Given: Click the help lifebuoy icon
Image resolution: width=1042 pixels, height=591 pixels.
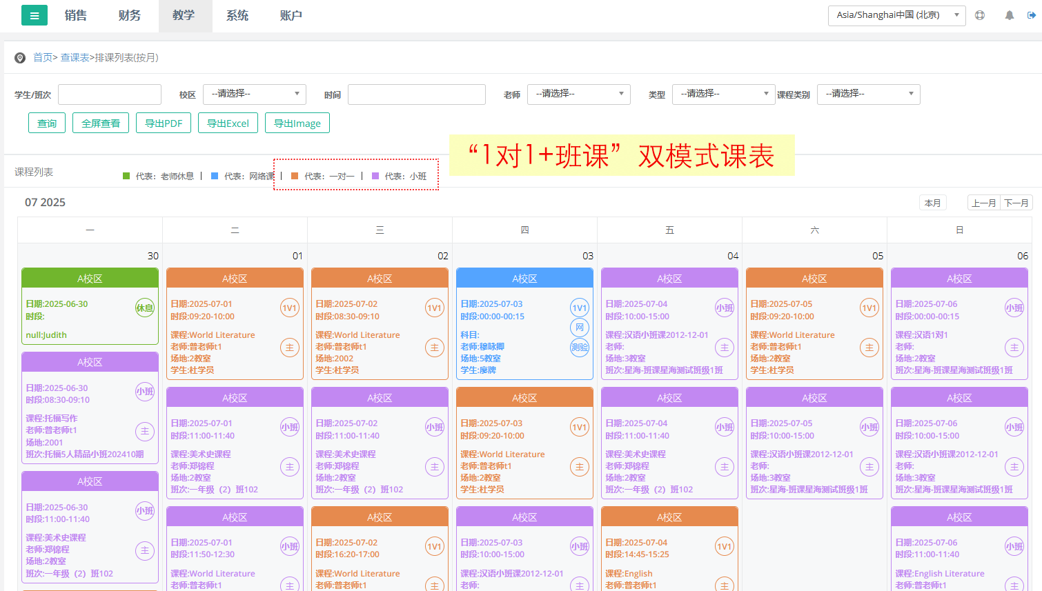Looking at the screenshot, I should (x=980, y=15).
